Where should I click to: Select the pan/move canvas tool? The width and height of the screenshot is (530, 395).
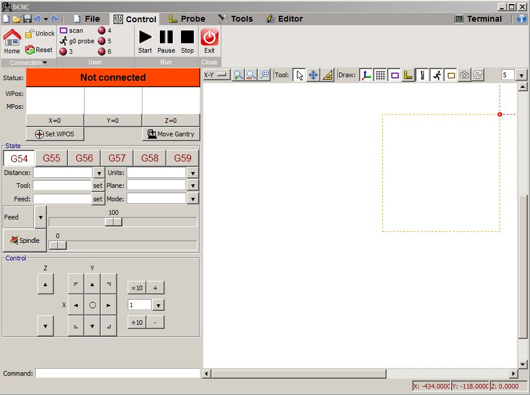coord(313,75)
